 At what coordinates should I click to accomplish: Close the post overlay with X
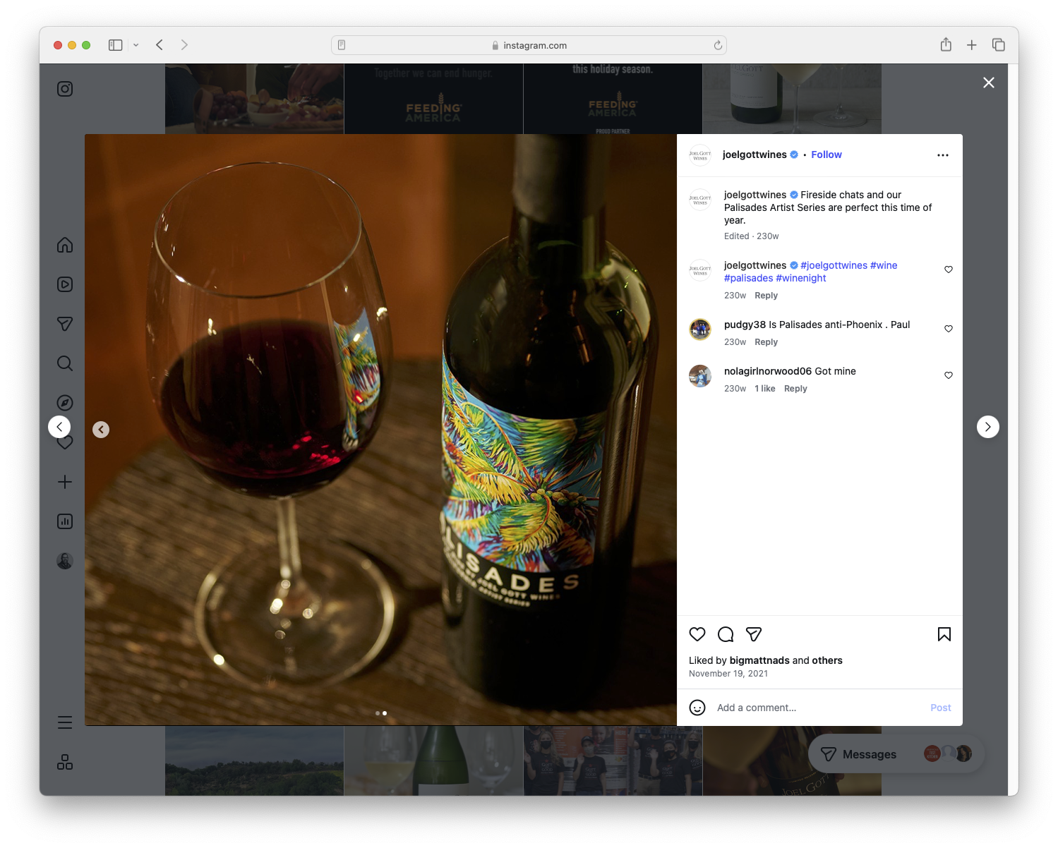coord(989,83)
